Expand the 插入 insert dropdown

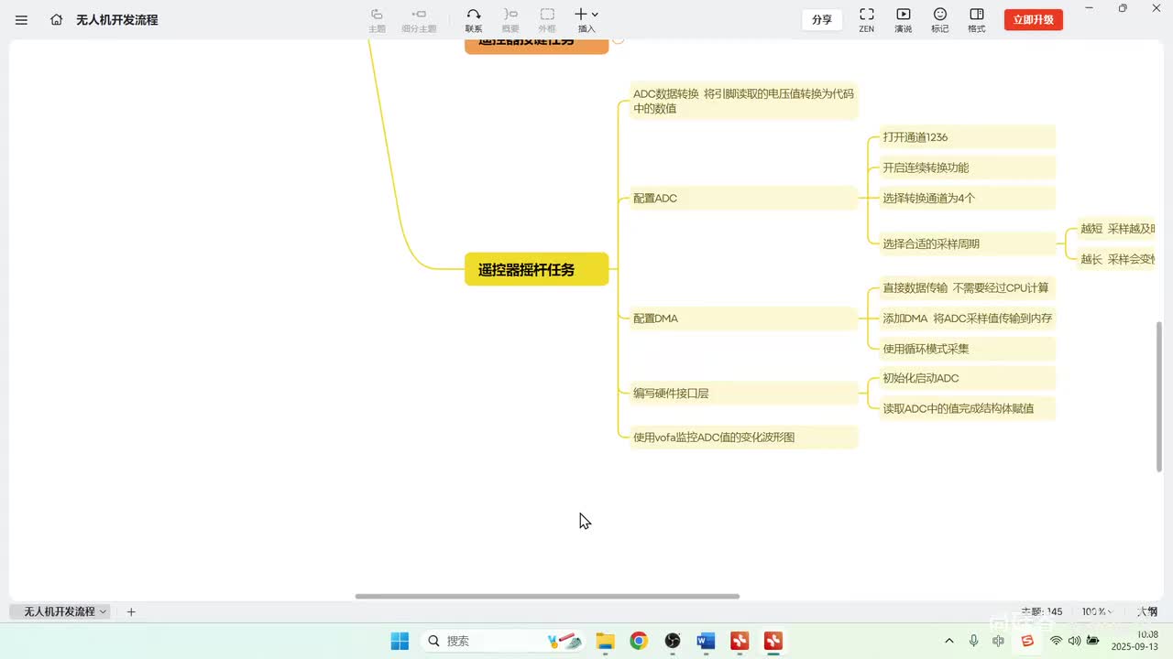(x=586, y=20)
